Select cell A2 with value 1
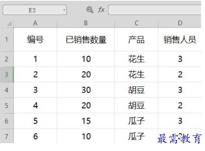 click(x=35, y=59)
